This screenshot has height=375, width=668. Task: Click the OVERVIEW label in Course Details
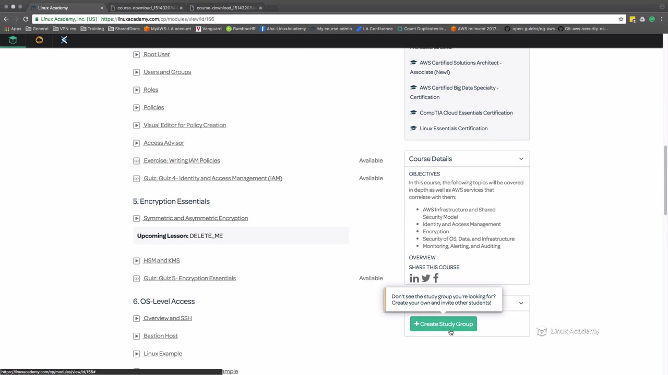click(422, 257)
